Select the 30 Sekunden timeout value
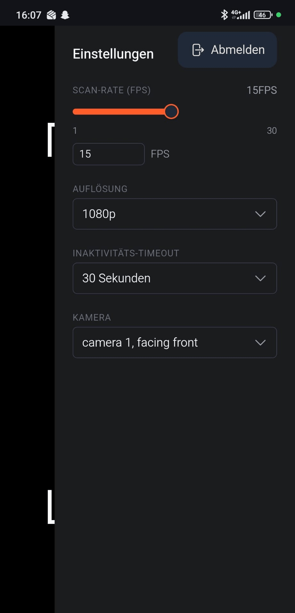Viewport: 295px width, 613px height. point(116,278)
